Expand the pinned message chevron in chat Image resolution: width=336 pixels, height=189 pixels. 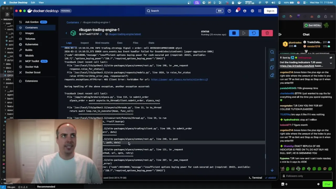pyautogui.click(x=331, y=63)
